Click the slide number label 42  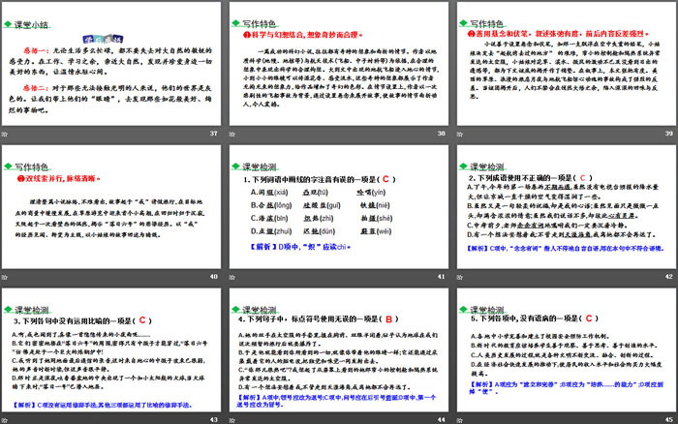pos(669,277)
